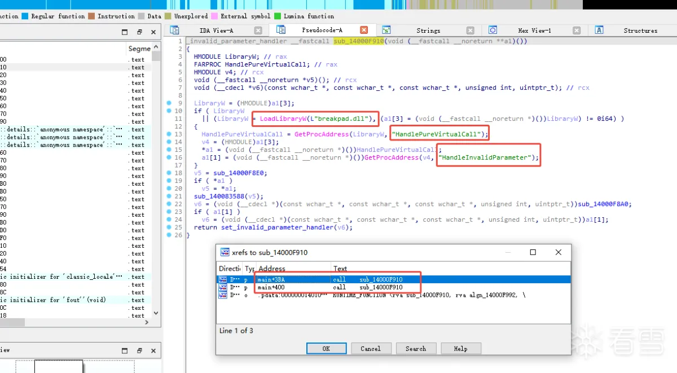
Task: Click Search button in xrefs dialog
Action: click(415, 349)
